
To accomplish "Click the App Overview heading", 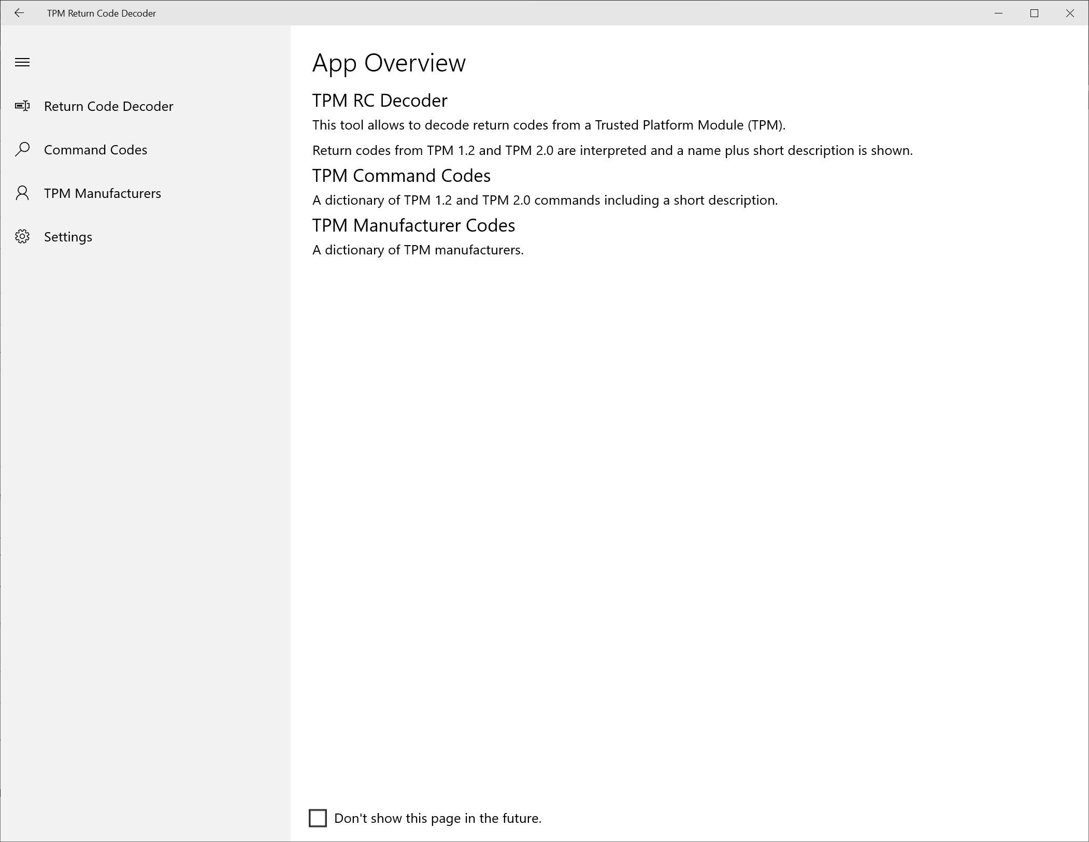I will coord(389,63).
